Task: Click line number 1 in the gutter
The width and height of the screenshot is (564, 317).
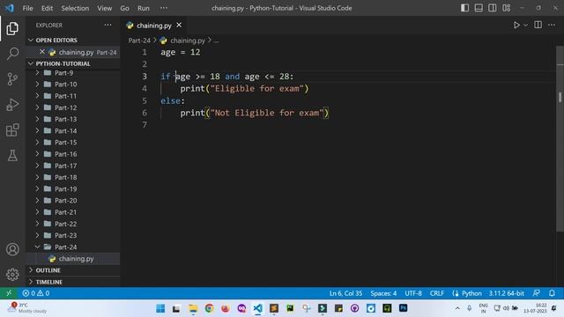Action: coord(145,52)
